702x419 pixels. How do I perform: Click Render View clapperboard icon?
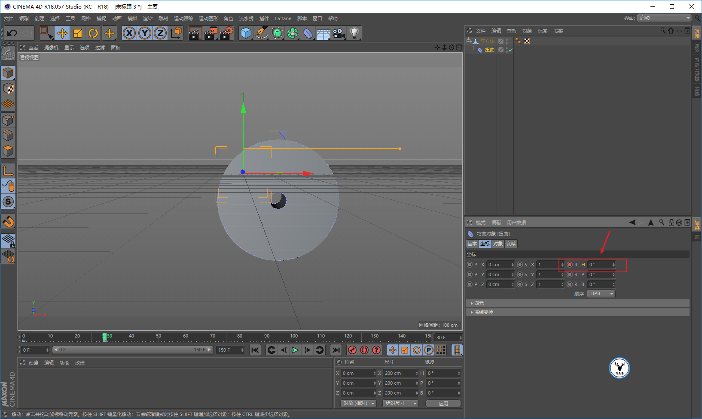coord(195,33)
